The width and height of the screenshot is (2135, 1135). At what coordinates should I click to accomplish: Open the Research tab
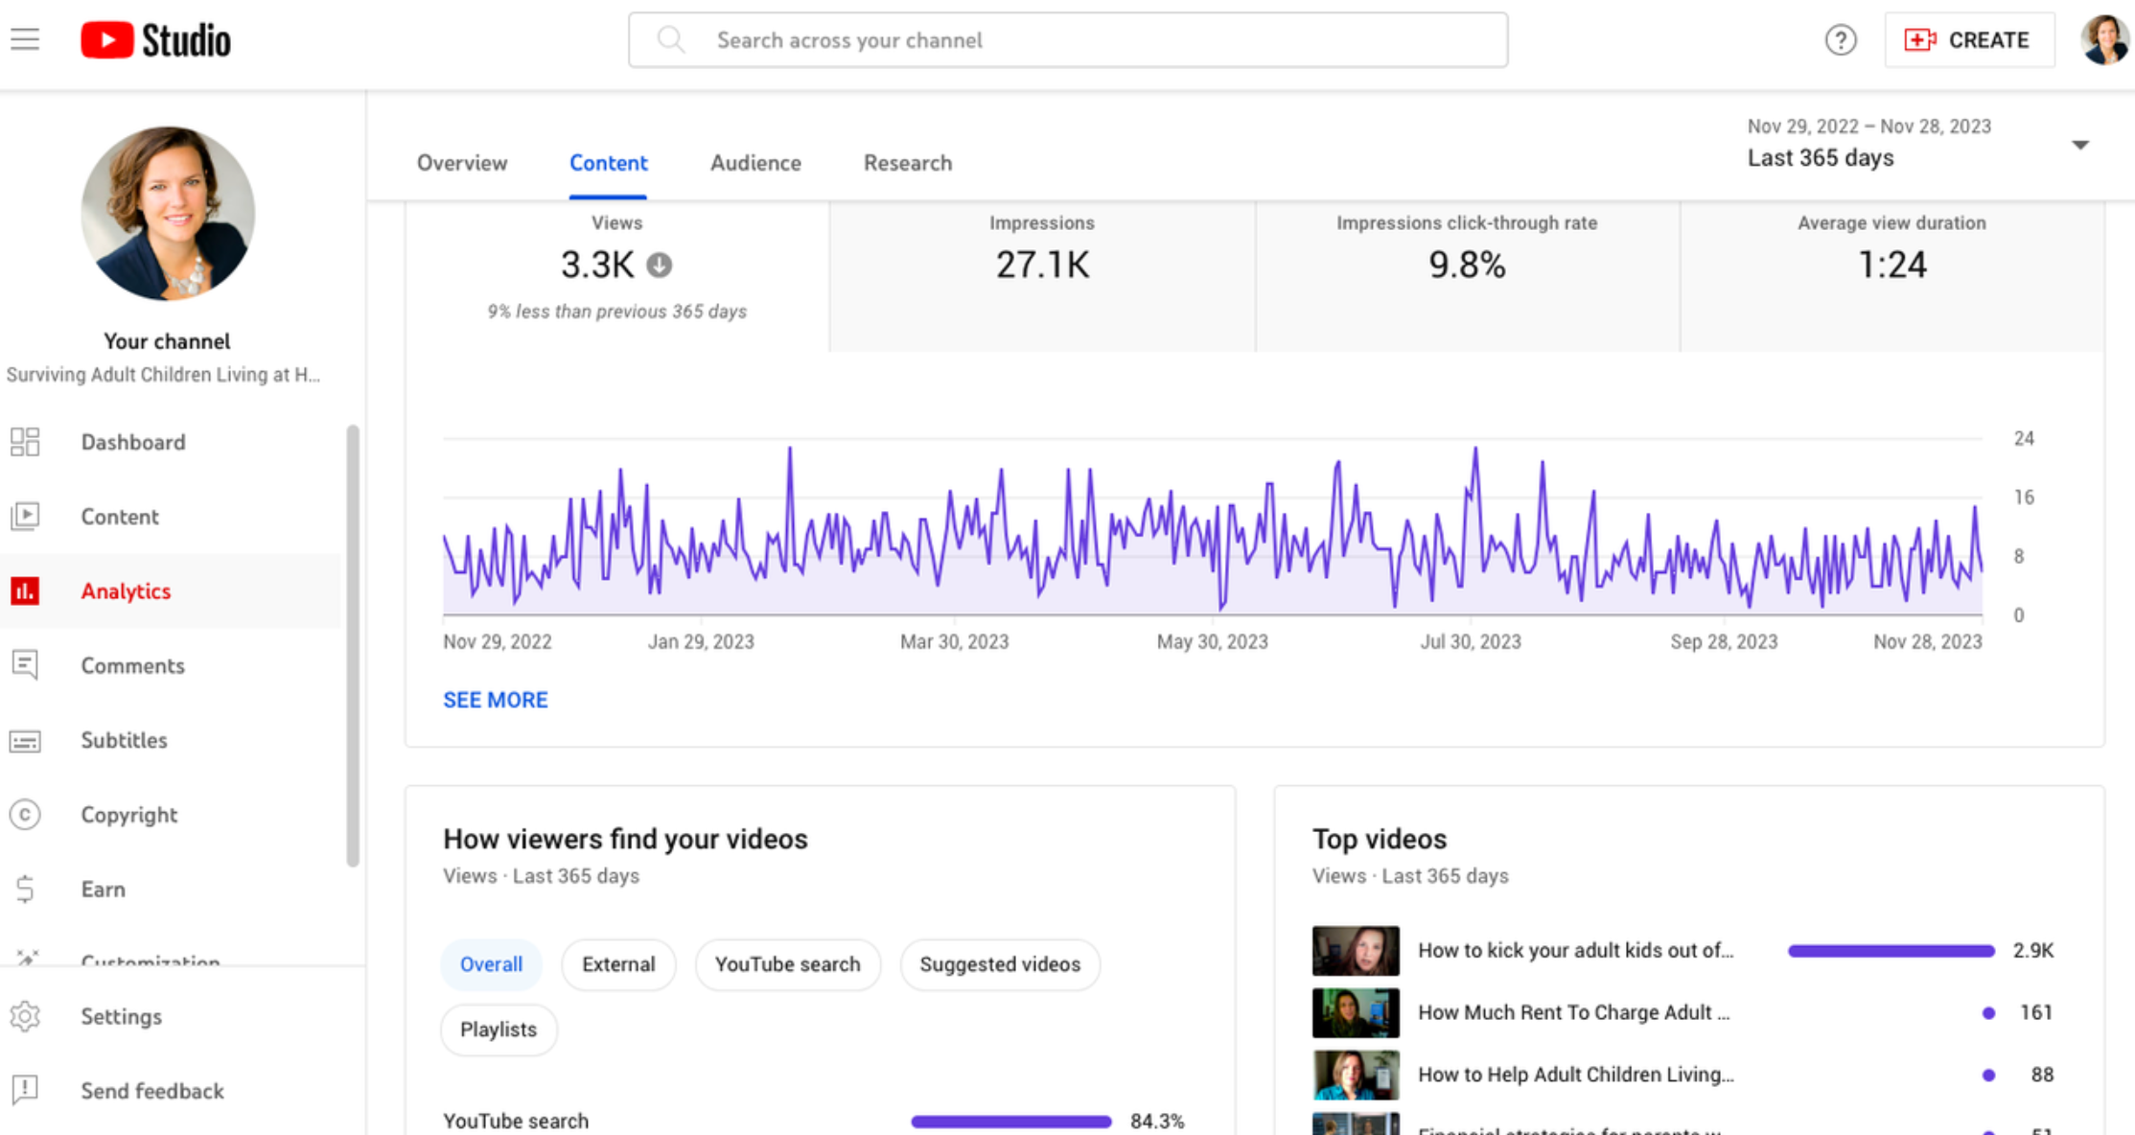907,163
